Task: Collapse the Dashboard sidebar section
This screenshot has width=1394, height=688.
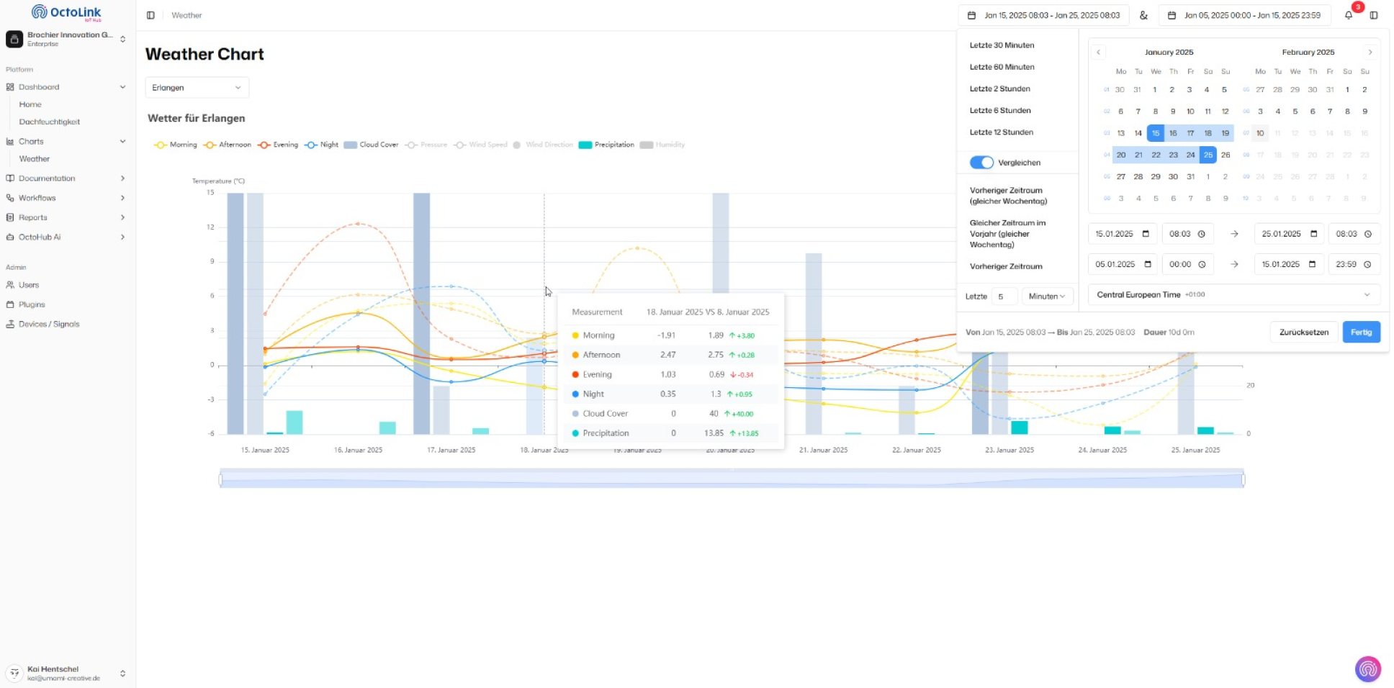Action: 66,87
